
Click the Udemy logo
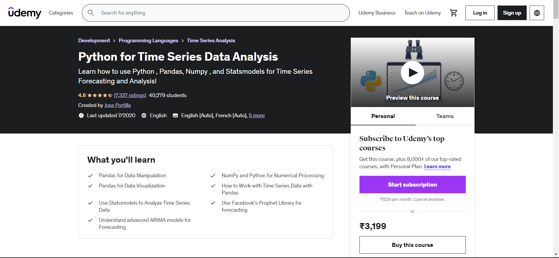(25, 13)
